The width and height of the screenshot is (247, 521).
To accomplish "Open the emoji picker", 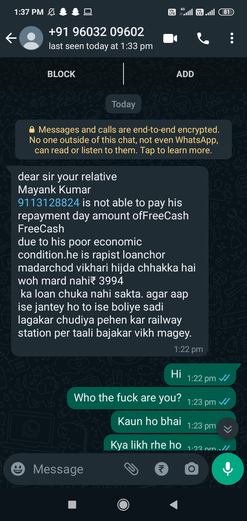I will click(x=18, y=469).
